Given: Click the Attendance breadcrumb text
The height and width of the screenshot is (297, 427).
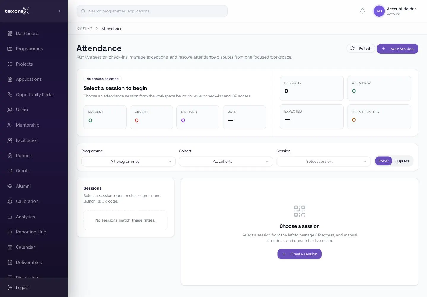Looking at the screenshot, I should 112,29.
